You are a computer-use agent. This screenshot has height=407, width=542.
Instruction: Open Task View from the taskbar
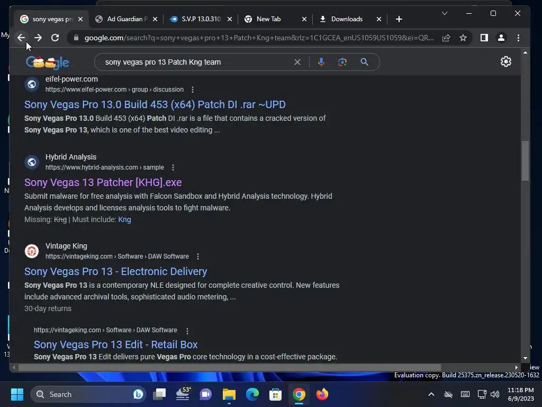tap(160, 394)
